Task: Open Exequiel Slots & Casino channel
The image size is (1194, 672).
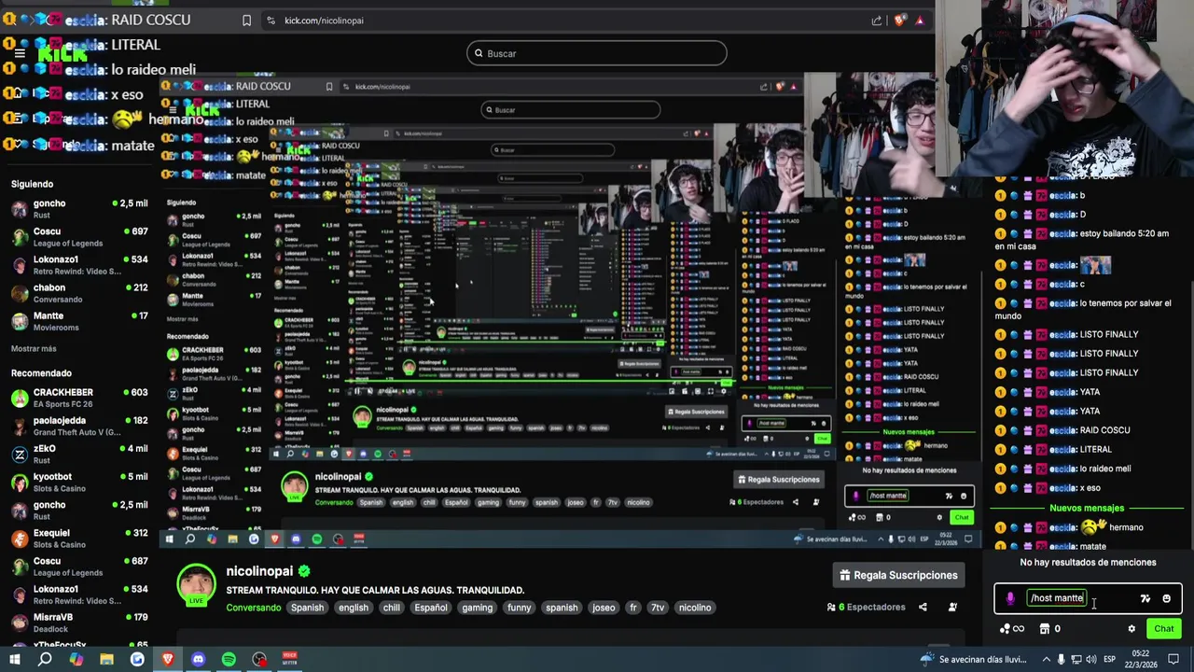Action: point(79,539)
